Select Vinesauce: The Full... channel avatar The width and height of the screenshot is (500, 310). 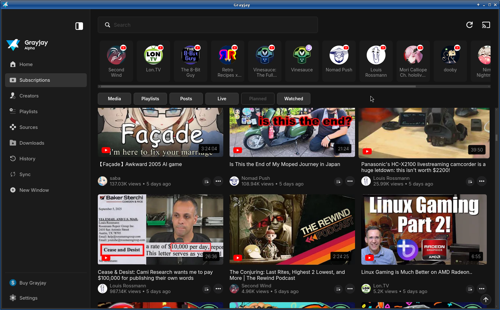click(265, 55)
